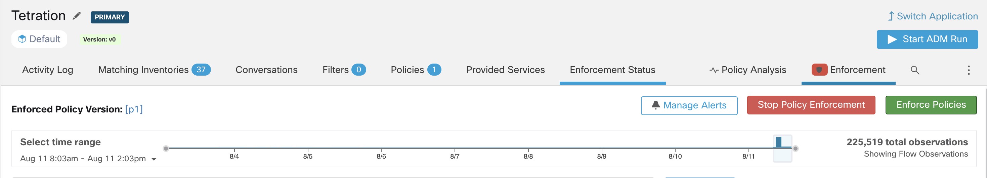
Task: Click the green Enforce Policies button
Action: [x=931, y=105]
